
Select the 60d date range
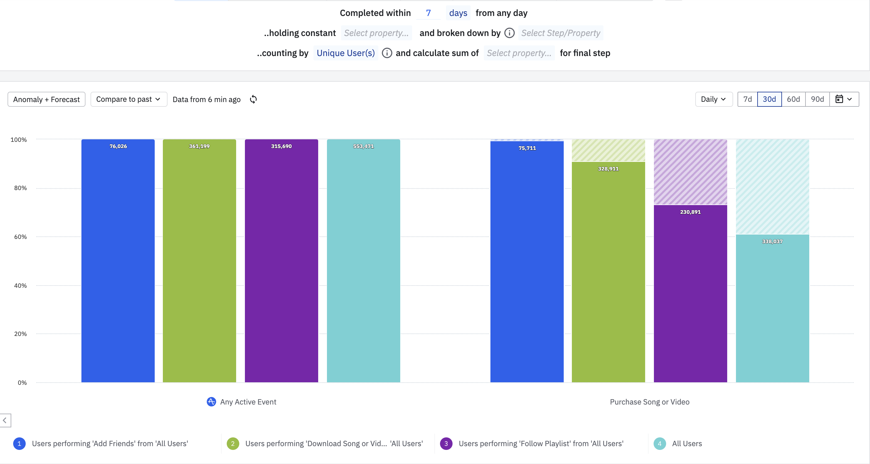[793, 99]
